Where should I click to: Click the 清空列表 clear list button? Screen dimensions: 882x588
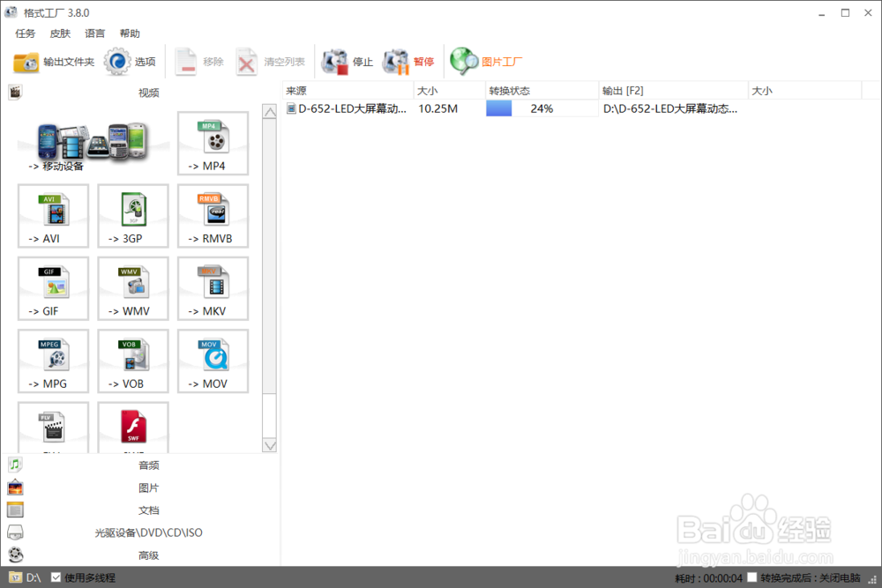pyautogui.click(x=271, y=62)
